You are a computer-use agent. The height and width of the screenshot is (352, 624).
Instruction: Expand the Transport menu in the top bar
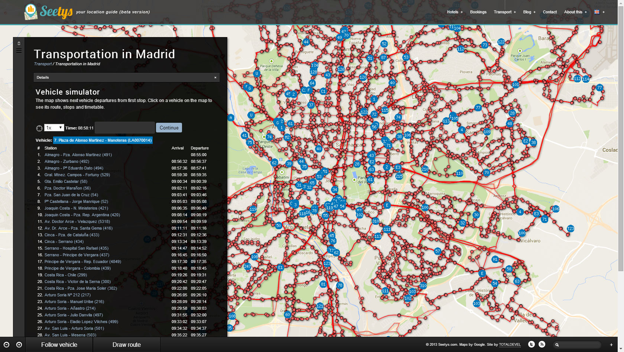(x=504, y=12)
